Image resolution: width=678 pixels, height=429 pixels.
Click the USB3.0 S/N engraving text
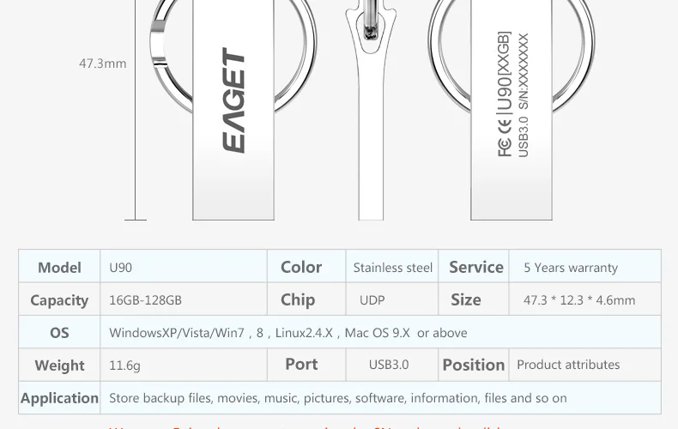pyautogui.click(x=523, y=95)
